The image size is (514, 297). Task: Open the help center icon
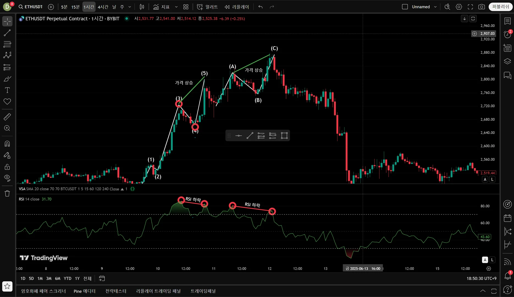click(x=507, y=290)
